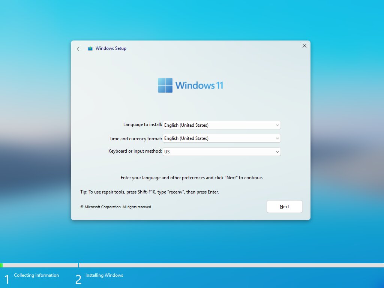Click the Installing Windows step label
Screen dimensions: 384x288
pos(104,275)
